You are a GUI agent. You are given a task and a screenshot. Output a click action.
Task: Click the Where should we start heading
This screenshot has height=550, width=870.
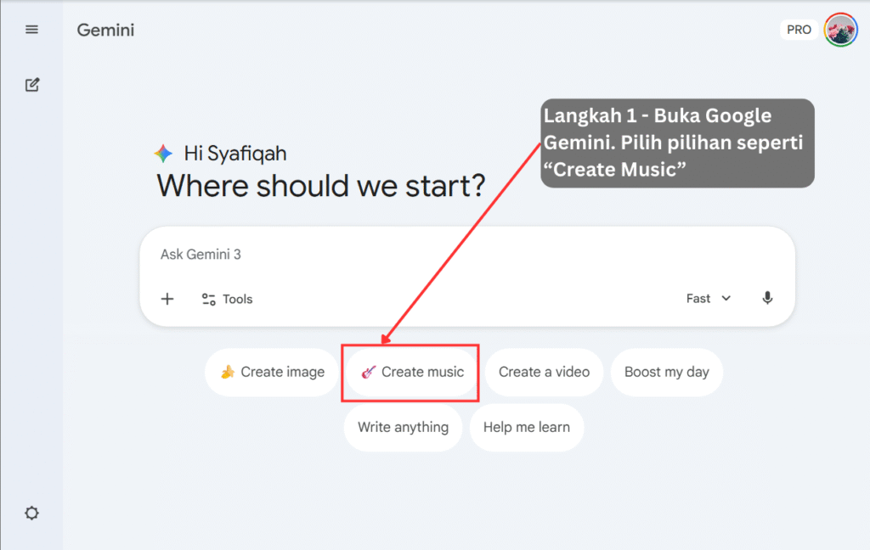(321, 185)
